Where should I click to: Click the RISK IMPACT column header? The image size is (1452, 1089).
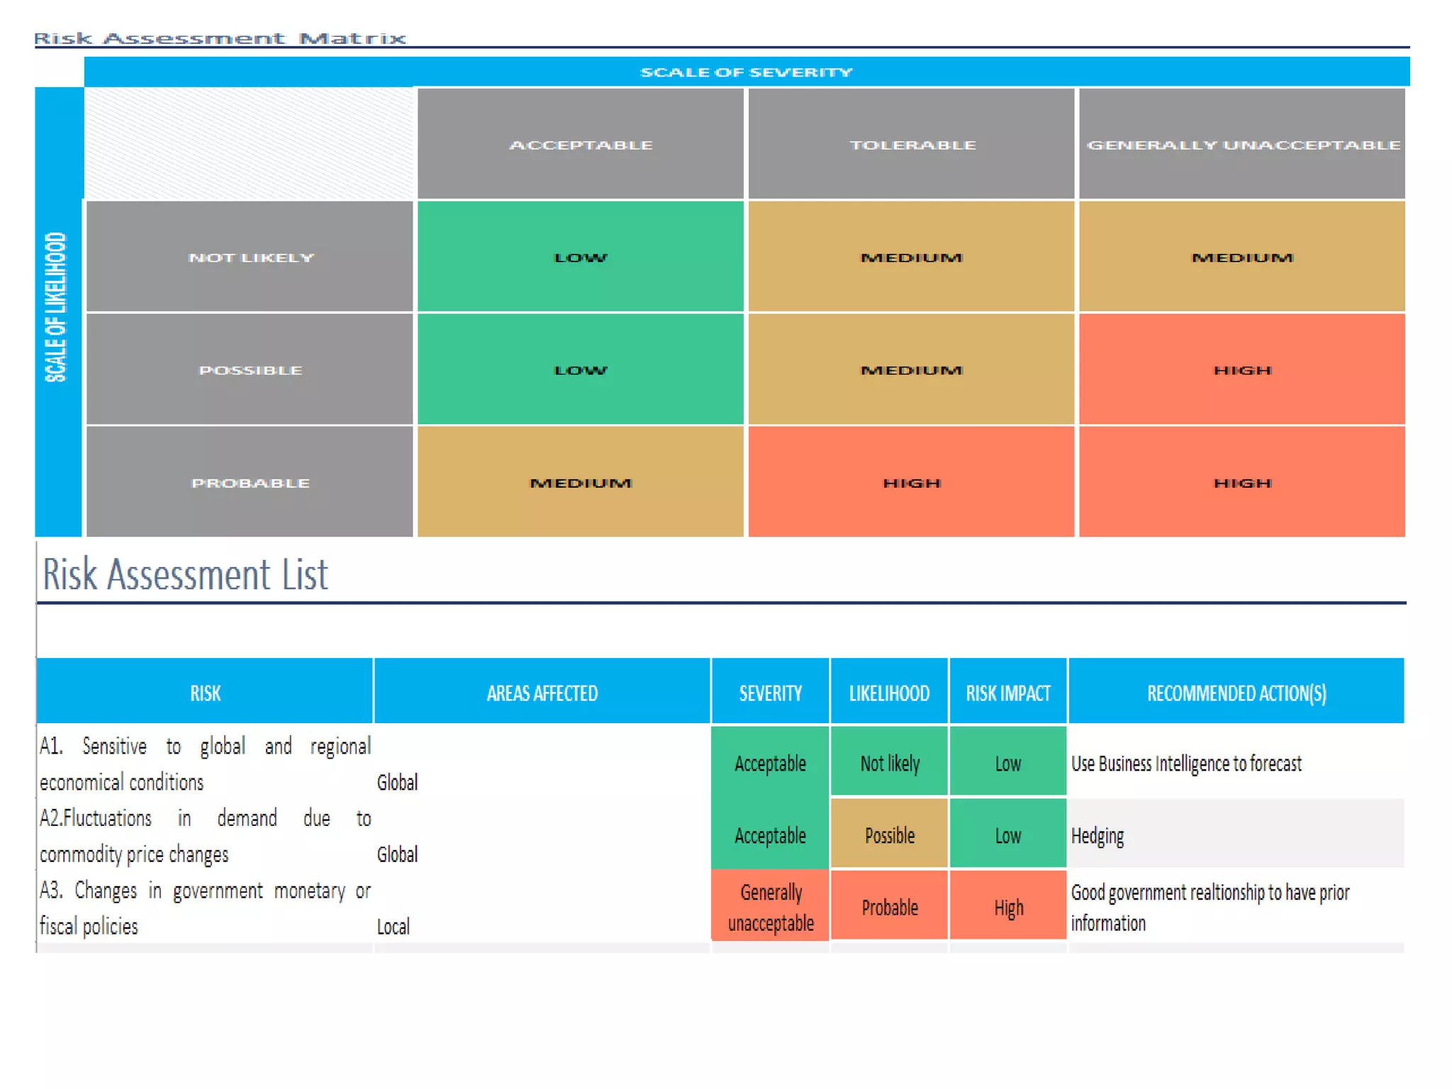click(x=1007, y=693)
